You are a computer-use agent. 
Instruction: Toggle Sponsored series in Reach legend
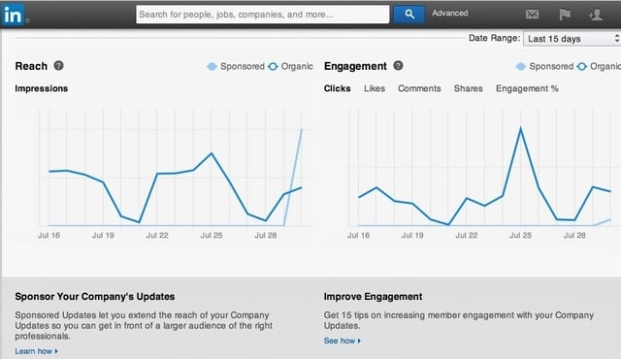click(236, 66)
